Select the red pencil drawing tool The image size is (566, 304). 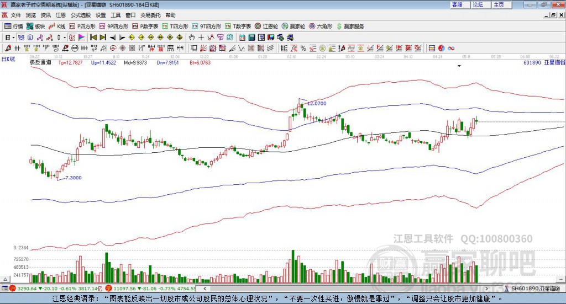(x=8, y=48)
